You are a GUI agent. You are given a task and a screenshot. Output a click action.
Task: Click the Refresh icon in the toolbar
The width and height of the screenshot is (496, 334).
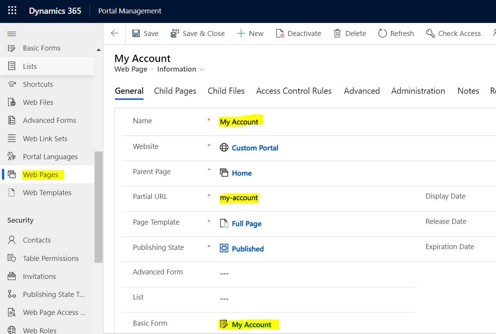[x=396, y=33]
